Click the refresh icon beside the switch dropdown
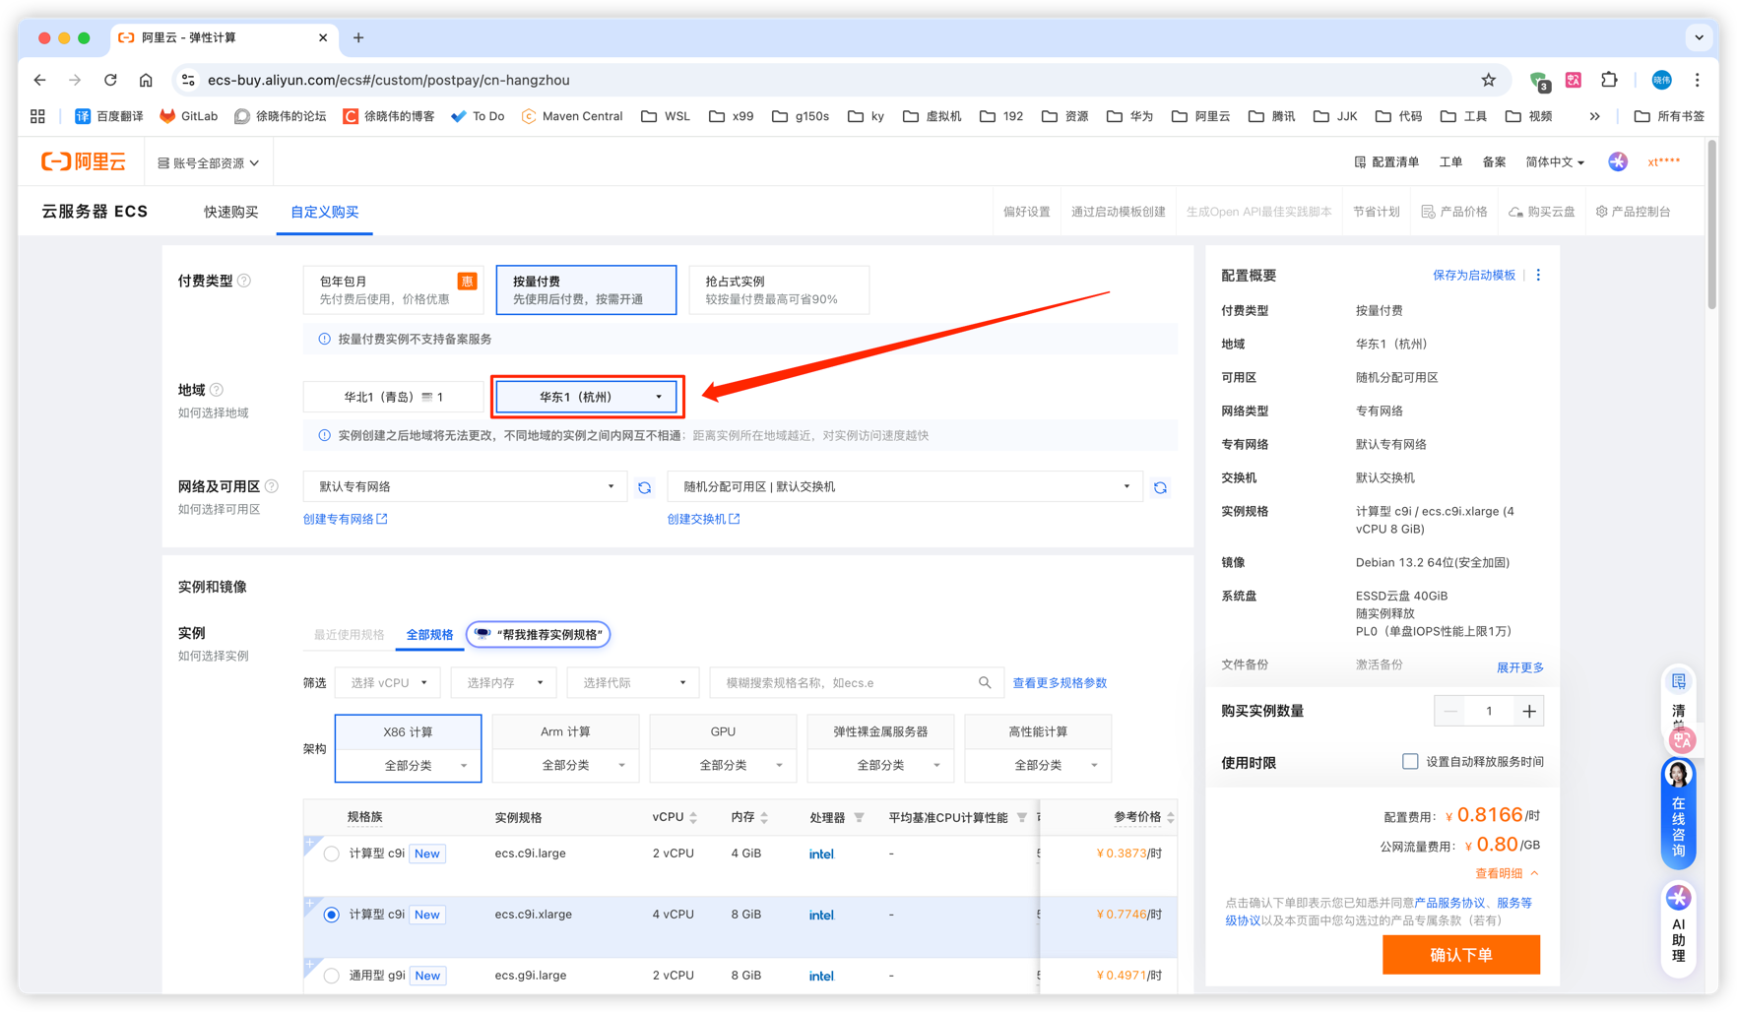 tap(1160, 487)
